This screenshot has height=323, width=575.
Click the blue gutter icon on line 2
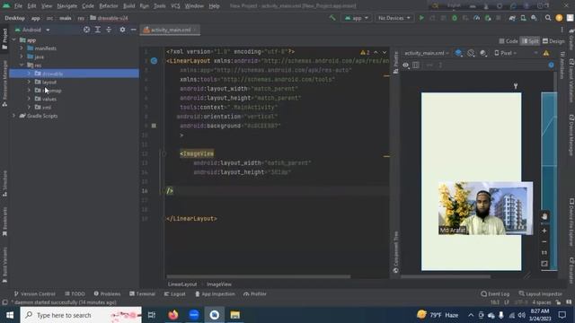154,61
